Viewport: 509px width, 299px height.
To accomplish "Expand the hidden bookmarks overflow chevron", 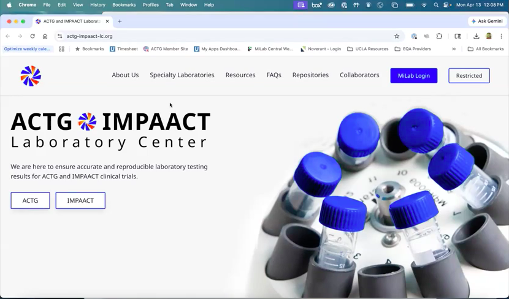I will [x=454, y=49].
